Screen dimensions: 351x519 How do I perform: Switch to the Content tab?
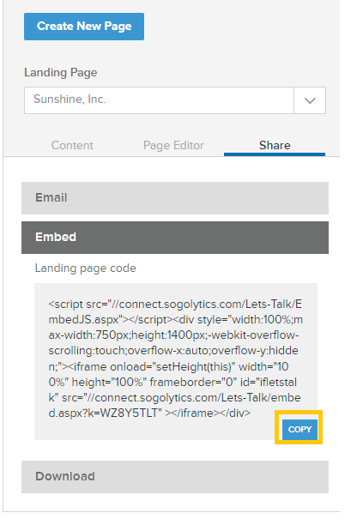(72, 145)
